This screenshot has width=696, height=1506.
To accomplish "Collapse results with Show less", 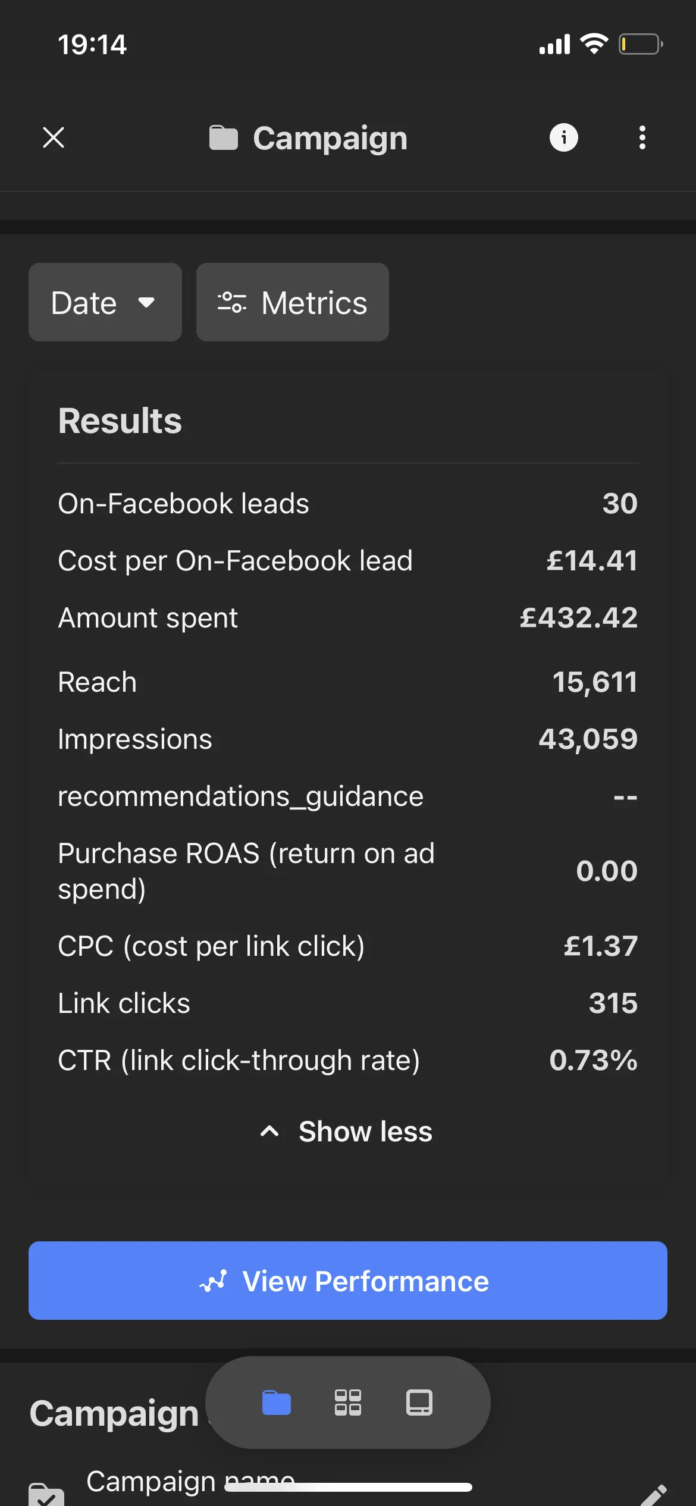I will click(x=347, y=1131).
